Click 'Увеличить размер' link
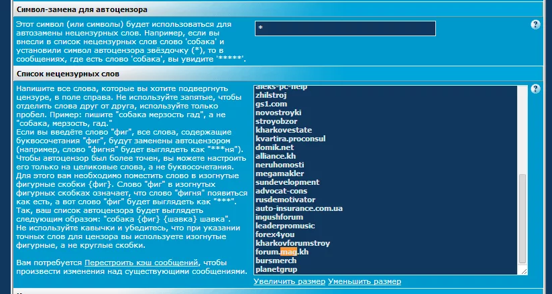 (289, 281)
